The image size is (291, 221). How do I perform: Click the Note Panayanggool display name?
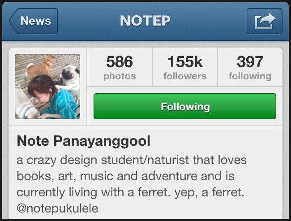(x=84, y=141)
